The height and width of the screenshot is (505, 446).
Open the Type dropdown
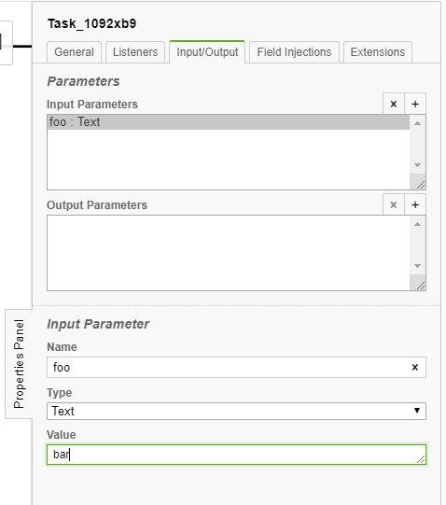(236, 411)
